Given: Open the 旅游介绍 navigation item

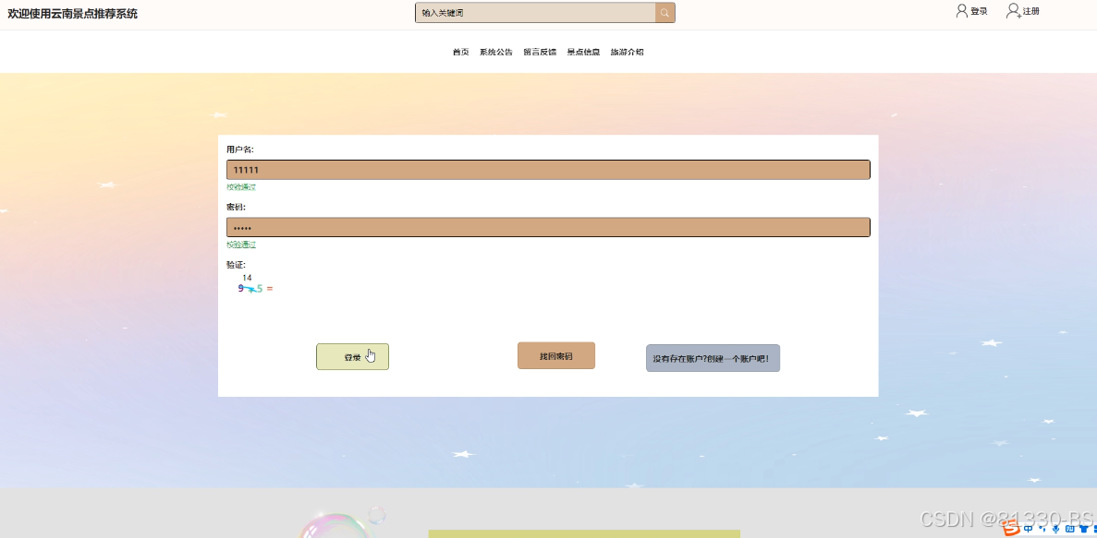Looking at the screenshot, I should click(628, 53).
